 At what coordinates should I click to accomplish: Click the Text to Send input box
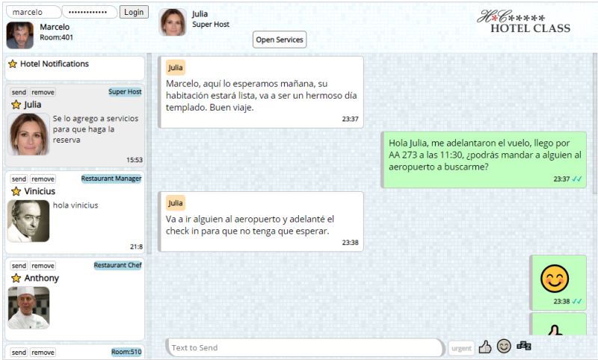[305, 347]
